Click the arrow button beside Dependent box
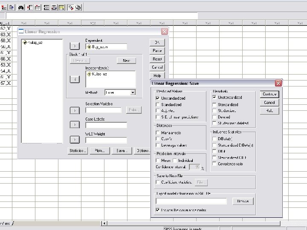307x230 pixels. [x=75, y=46]
